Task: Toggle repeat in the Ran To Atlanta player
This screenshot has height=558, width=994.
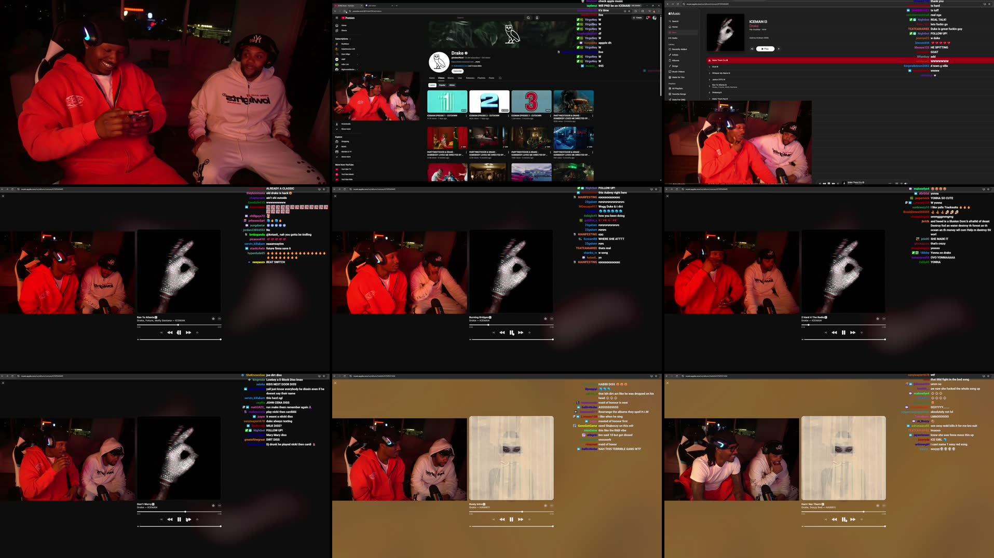Action: click(x=197, y=333)
